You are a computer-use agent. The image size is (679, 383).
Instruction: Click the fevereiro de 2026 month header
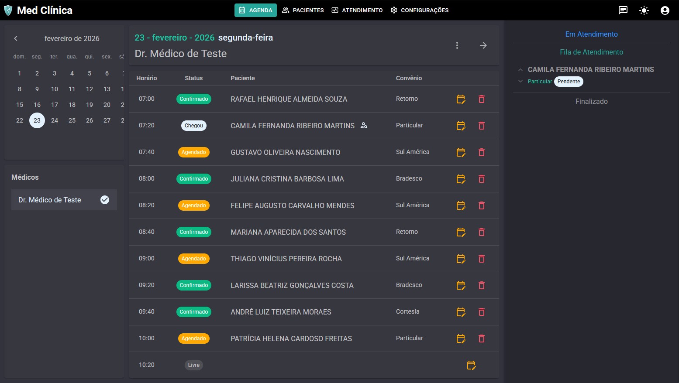click(72, 38)
